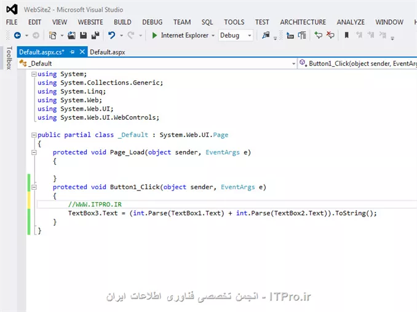Open the Button1_Click member navigation dropdown
This screenshot has height=312, width=417.
(357, 63)
